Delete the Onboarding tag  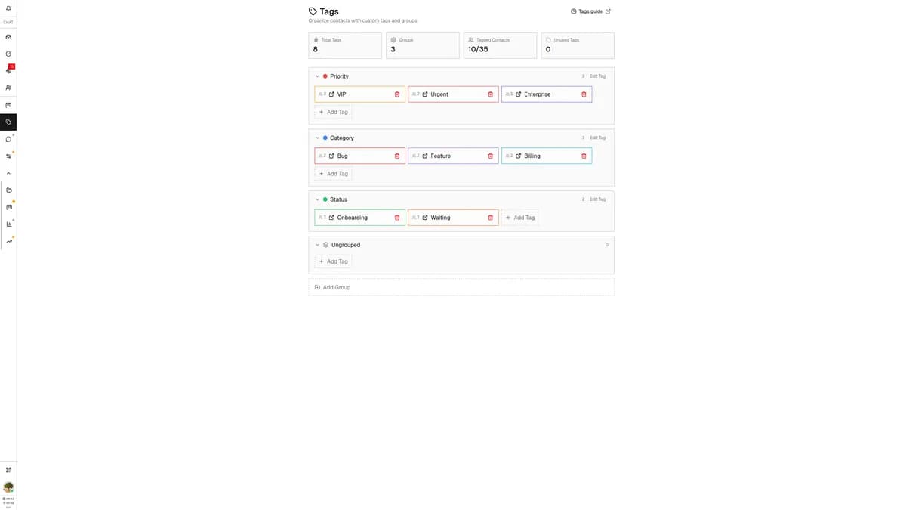[x=397, y=218]
